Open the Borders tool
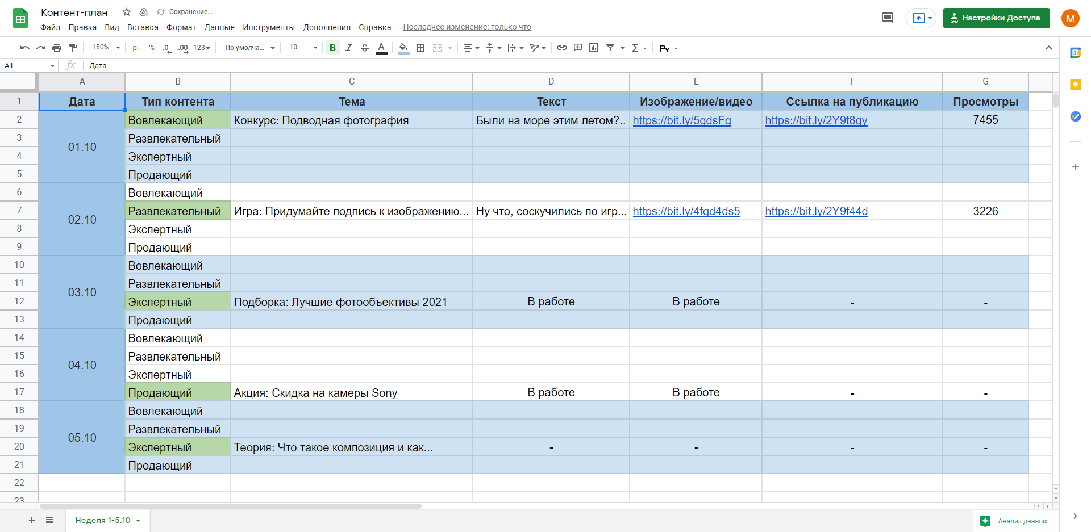This screenshot has width=1091, height=532. [x=420, y=48]
